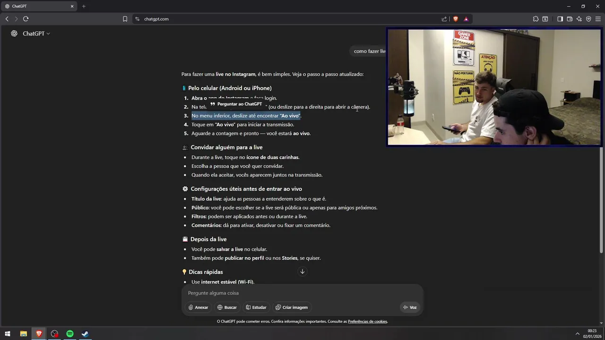
Task: Open the Brave Shields lion icon
Action: click(456, 19)
